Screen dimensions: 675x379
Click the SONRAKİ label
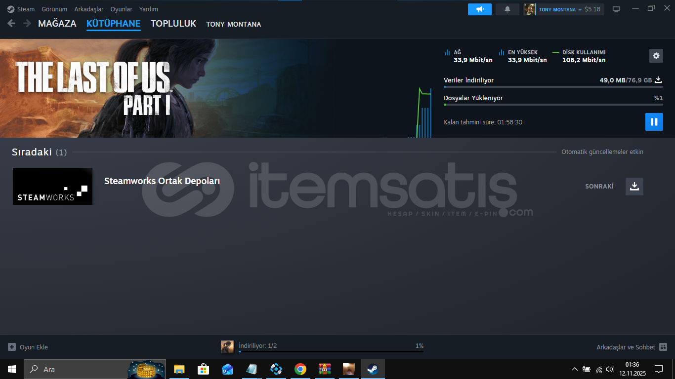click(x=599, y=187)
